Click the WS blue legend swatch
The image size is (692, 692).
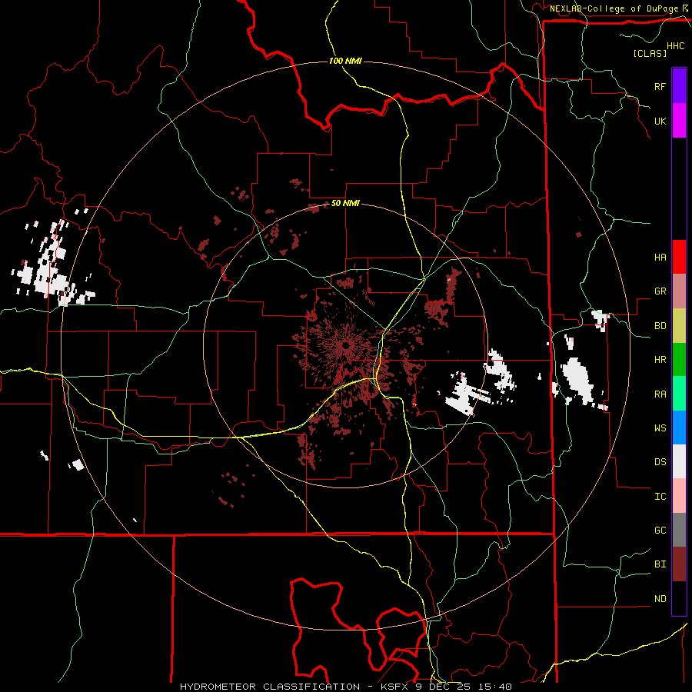coord(679,428)
